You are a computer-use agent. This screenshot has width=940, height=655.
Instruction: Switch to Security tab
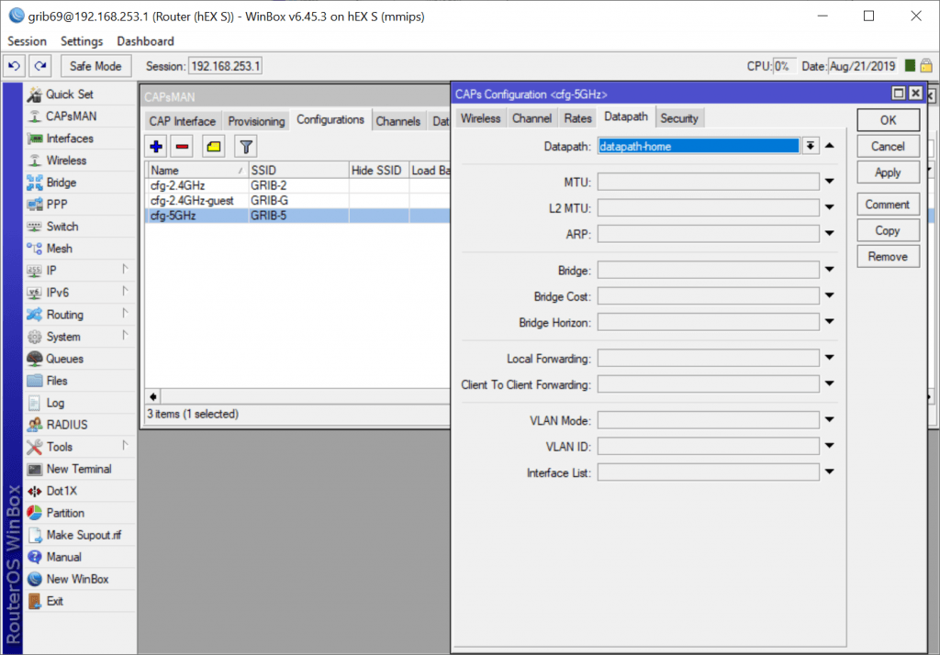[679, 118]
